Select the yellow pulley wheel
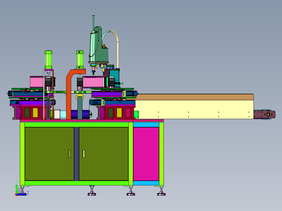Image resolution: width=282 pixels, height=211 pixels. tap(80, 97)
